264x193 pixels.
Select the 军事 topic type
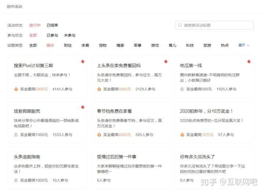tap(137, 45)
